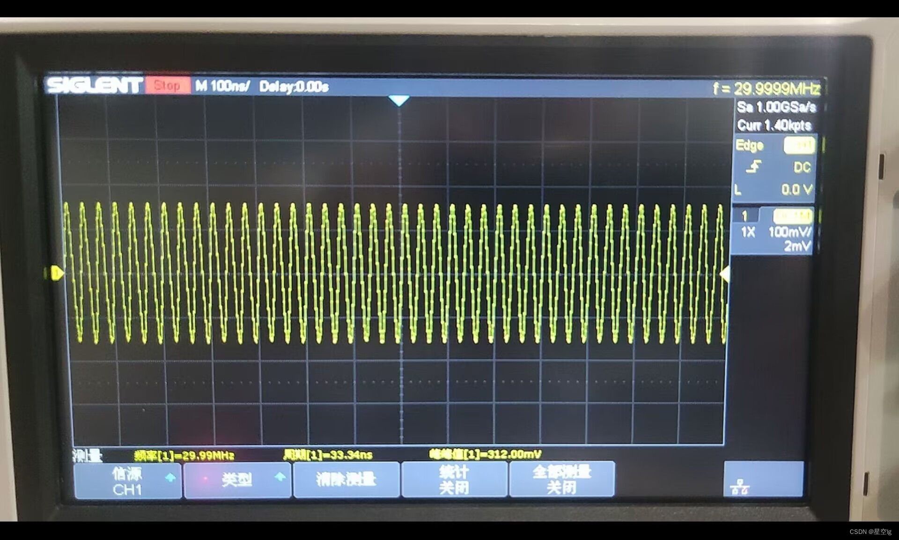Open the 信源 CH1 source selector
Image resolution: width=899 pixels, height=540 pixels.
[127, 481]
